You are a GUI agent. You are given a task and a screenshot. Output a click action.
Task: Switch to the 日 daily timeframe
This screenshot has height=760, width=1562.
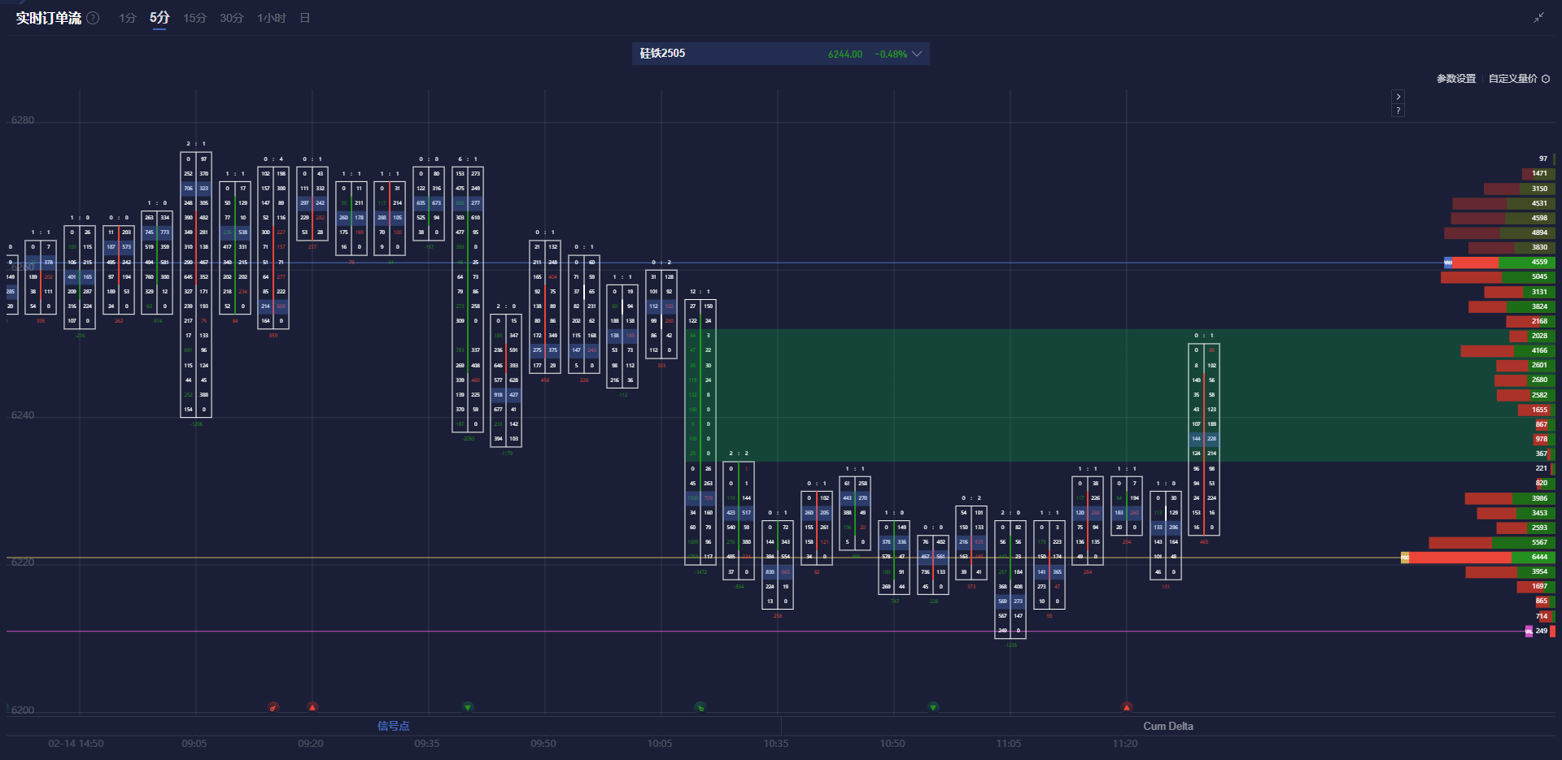tap(305, 18)
